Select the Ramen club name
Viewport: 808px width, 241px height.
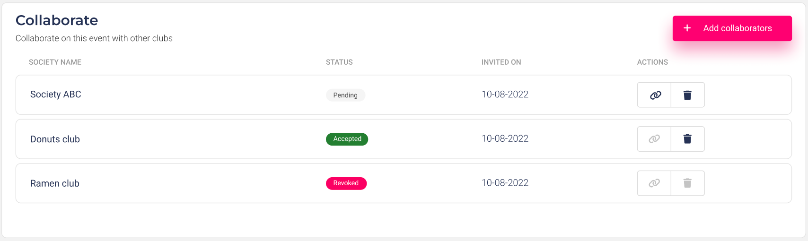55,183
